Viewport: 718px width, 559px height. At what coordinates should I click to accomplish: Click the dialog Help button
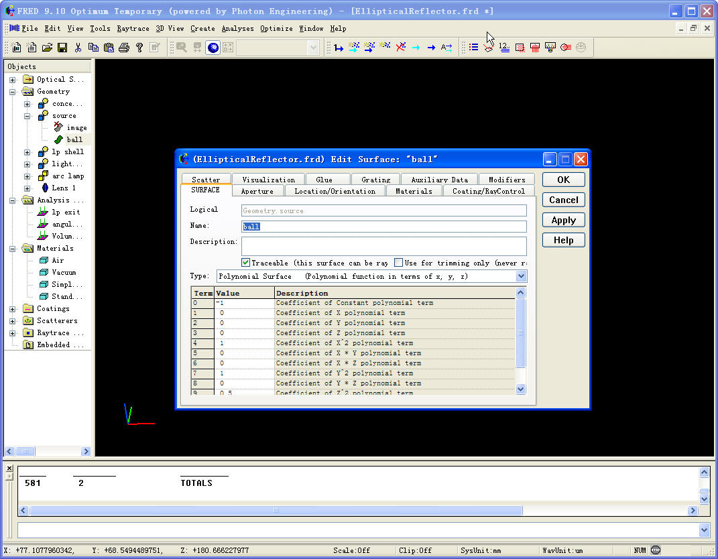tap(563, 240)
